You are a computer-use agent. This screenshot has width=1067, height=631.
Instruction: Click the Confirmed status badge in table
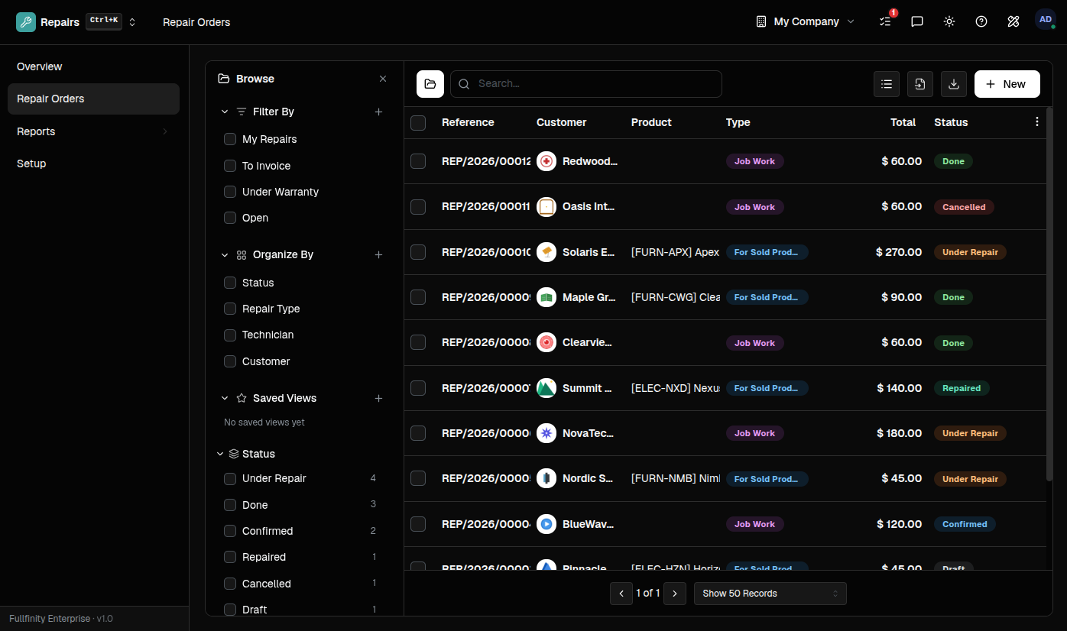point(965,524)
